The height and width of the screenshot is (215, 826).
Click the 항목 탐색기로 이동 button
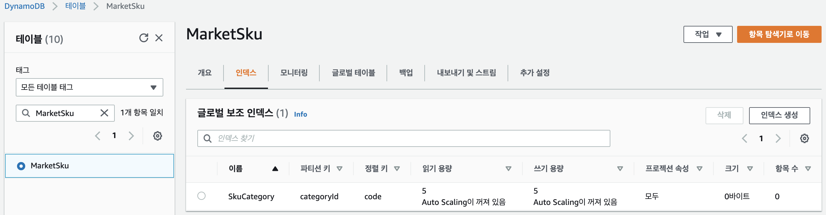pos(779,34)
